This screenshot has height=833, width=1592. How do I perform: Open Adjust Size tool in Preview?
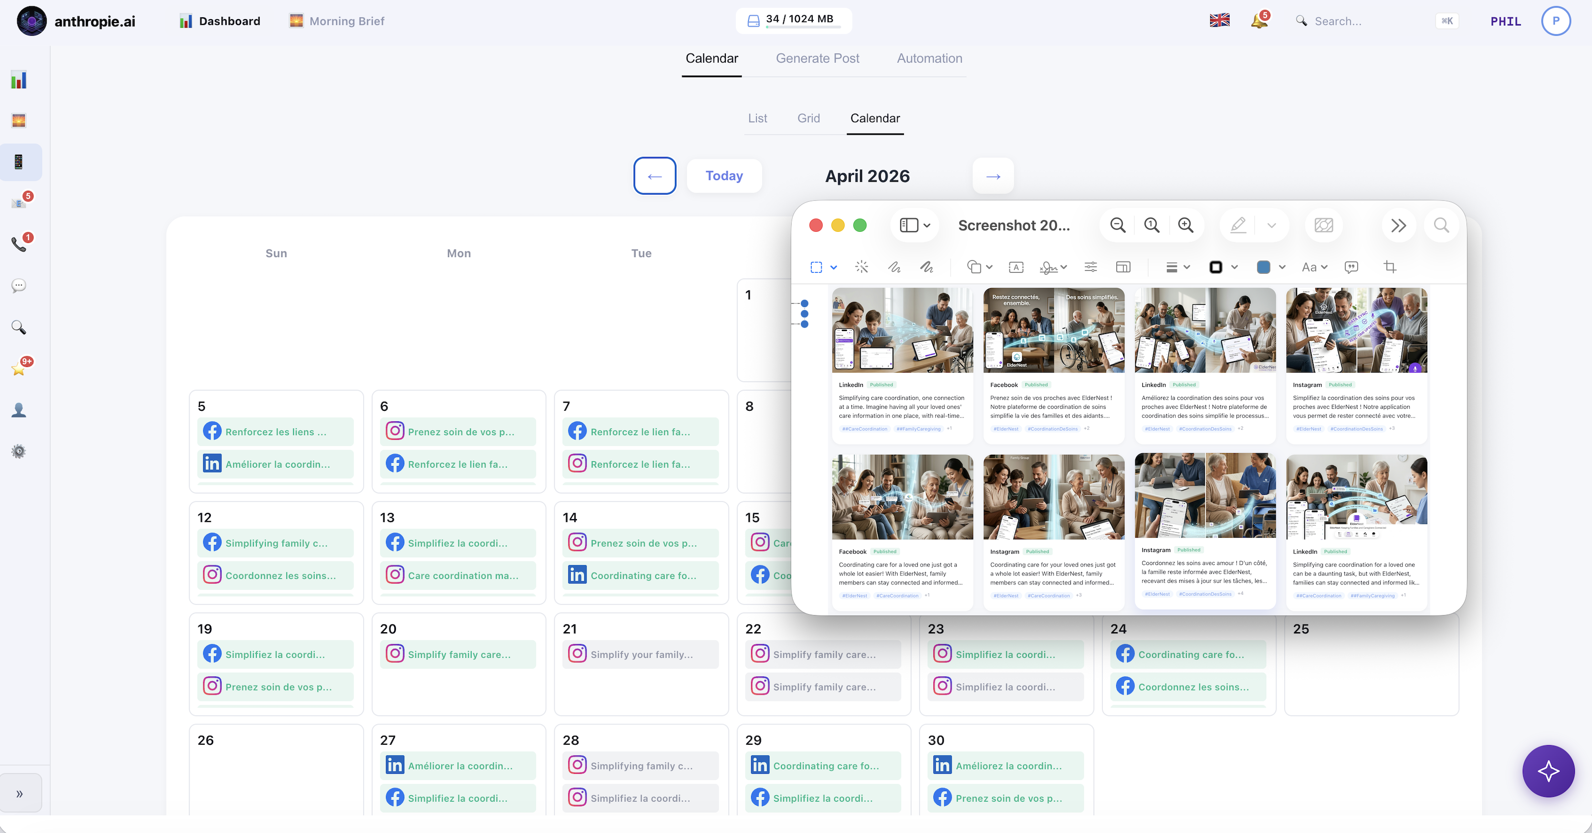(x=1123, y=267)
